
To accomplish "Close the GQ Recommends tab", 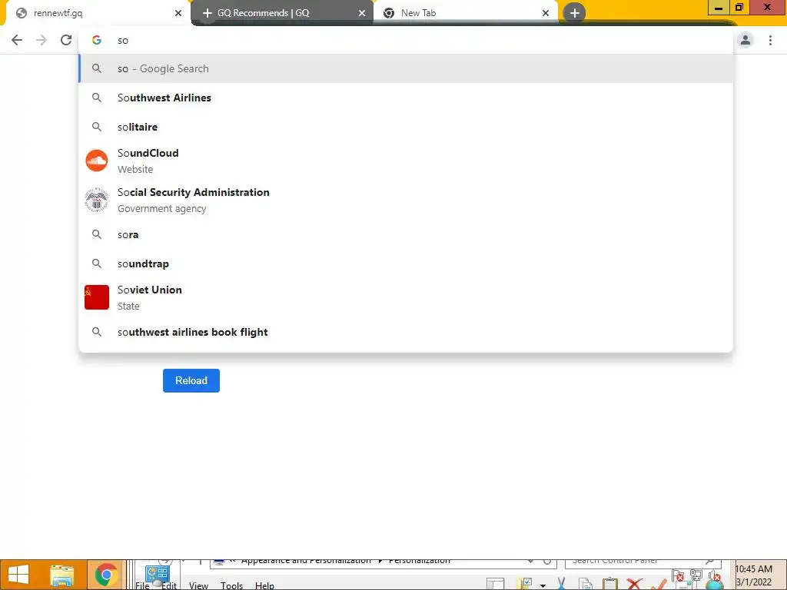I will pyautogui.click(x=362, y=13).
